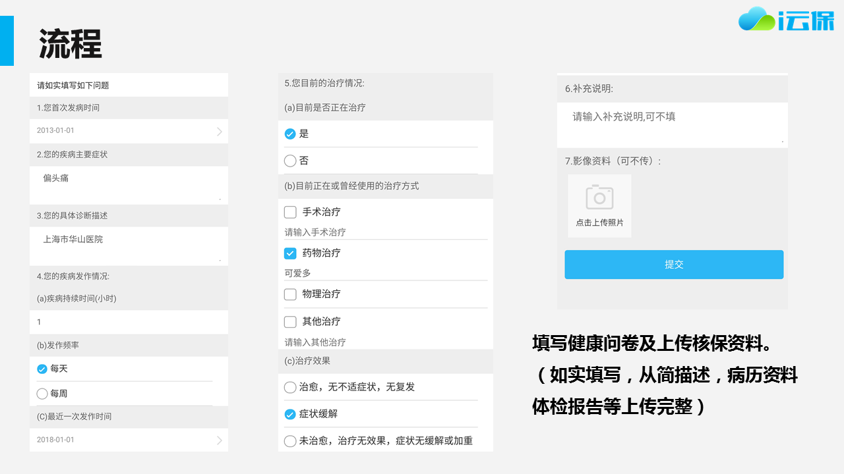
Task: Select the 是 radio for currently treated
Action: pyautogui.click(x=290, y=134)
